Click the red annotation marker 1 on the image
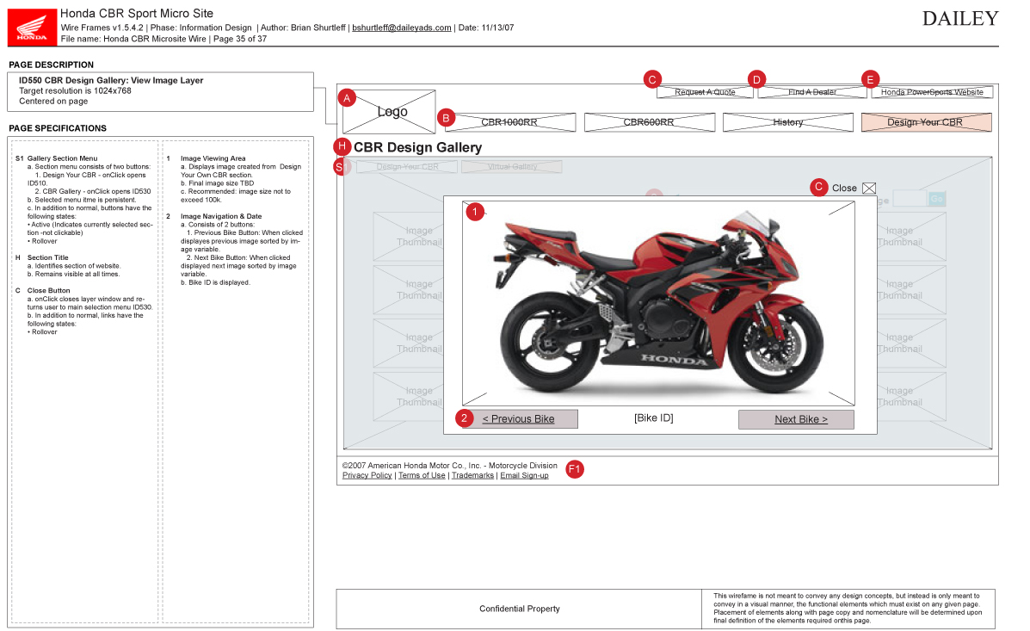 (x=475, y=211)
